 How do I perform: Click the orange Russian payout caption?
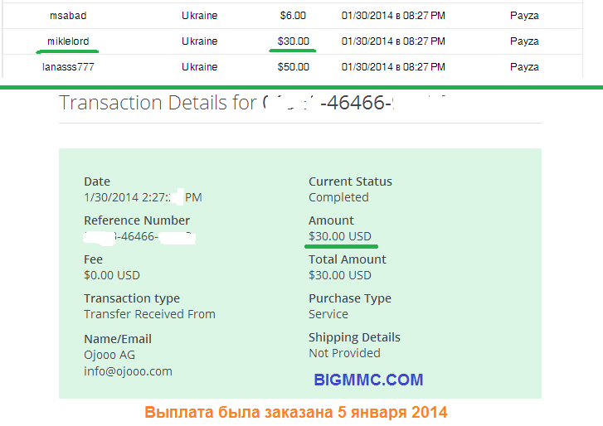pos(296,411)
